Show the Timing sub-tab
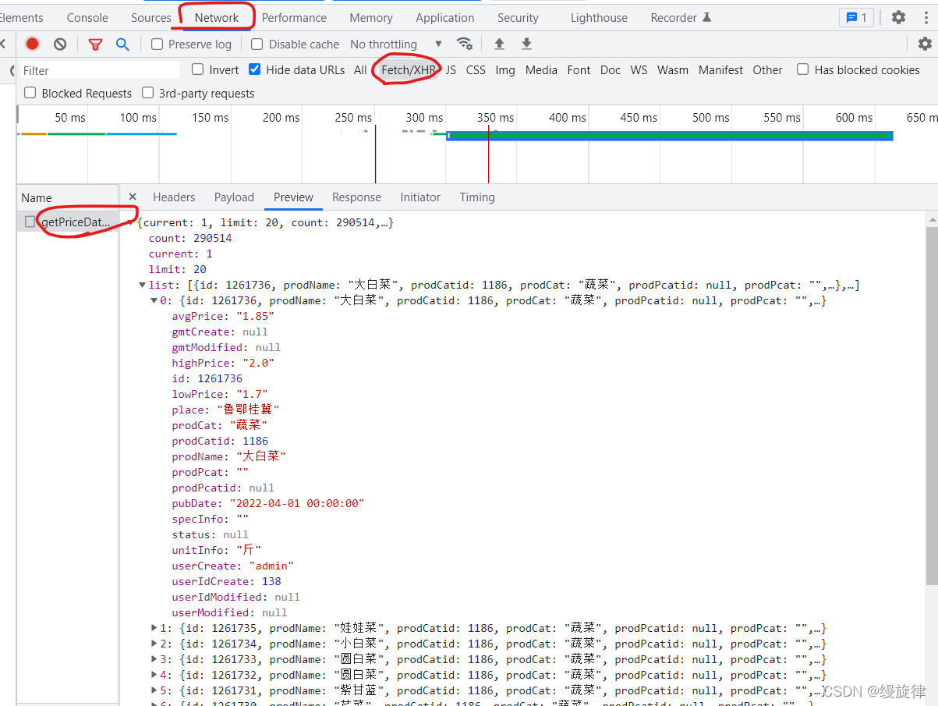Image resolution: width=938 pixels, height=706 pixels. 477,197
